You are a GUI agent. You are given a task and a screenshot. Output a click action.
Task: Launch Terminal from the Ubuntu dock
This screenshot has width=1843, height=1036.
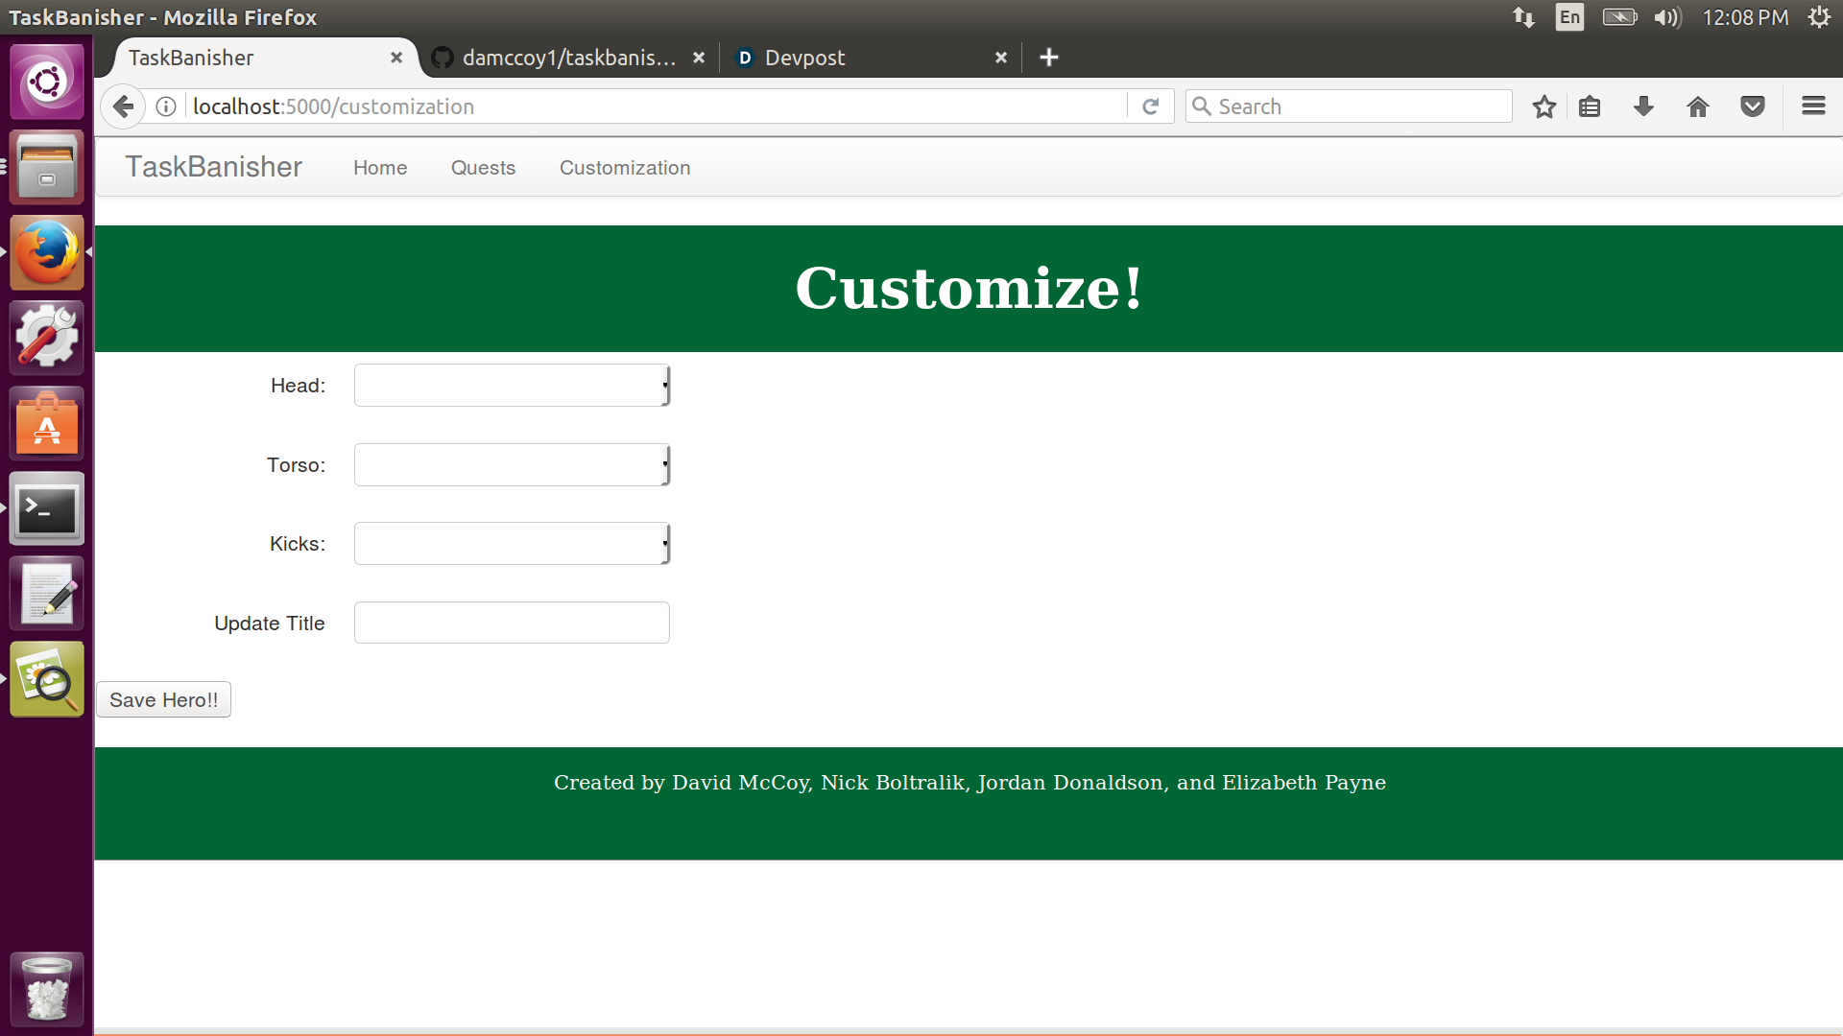(46, 509)
